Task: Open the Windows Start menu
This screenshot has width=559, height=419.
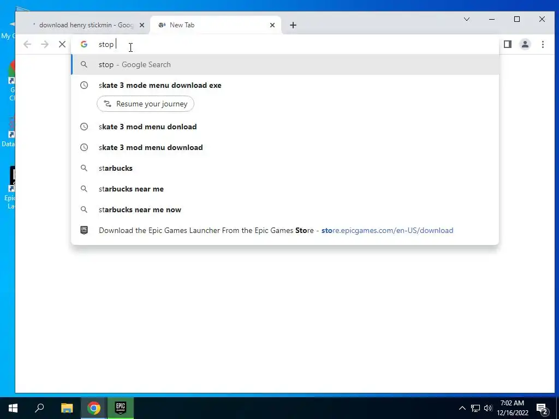Action: click(13, 408)
